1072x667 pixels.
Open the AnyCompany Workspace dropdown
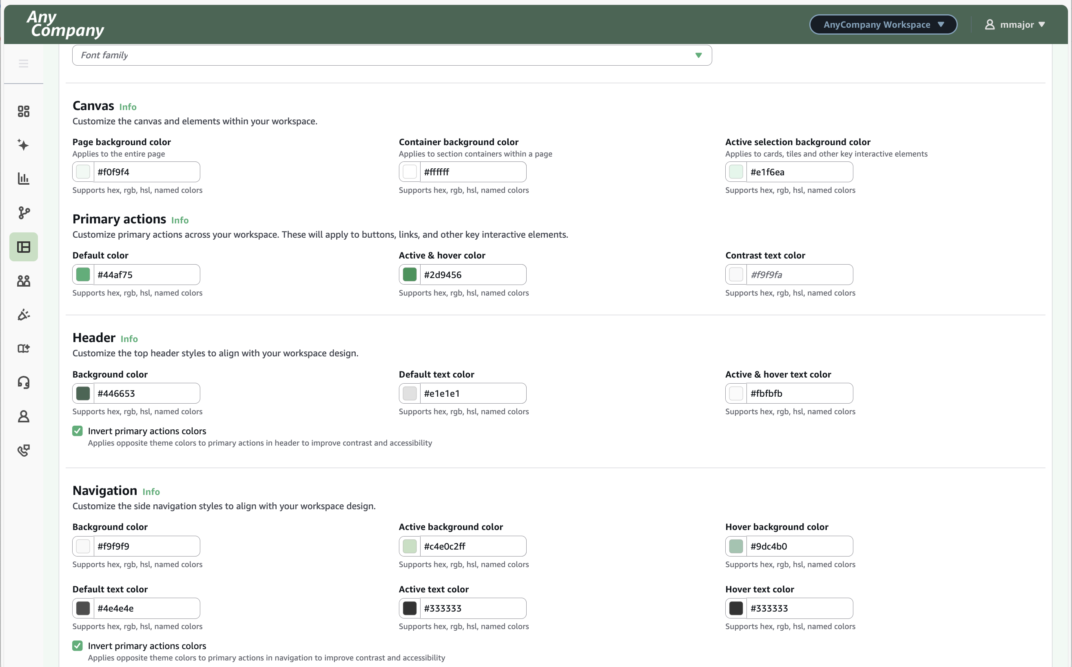pos(883,24)
